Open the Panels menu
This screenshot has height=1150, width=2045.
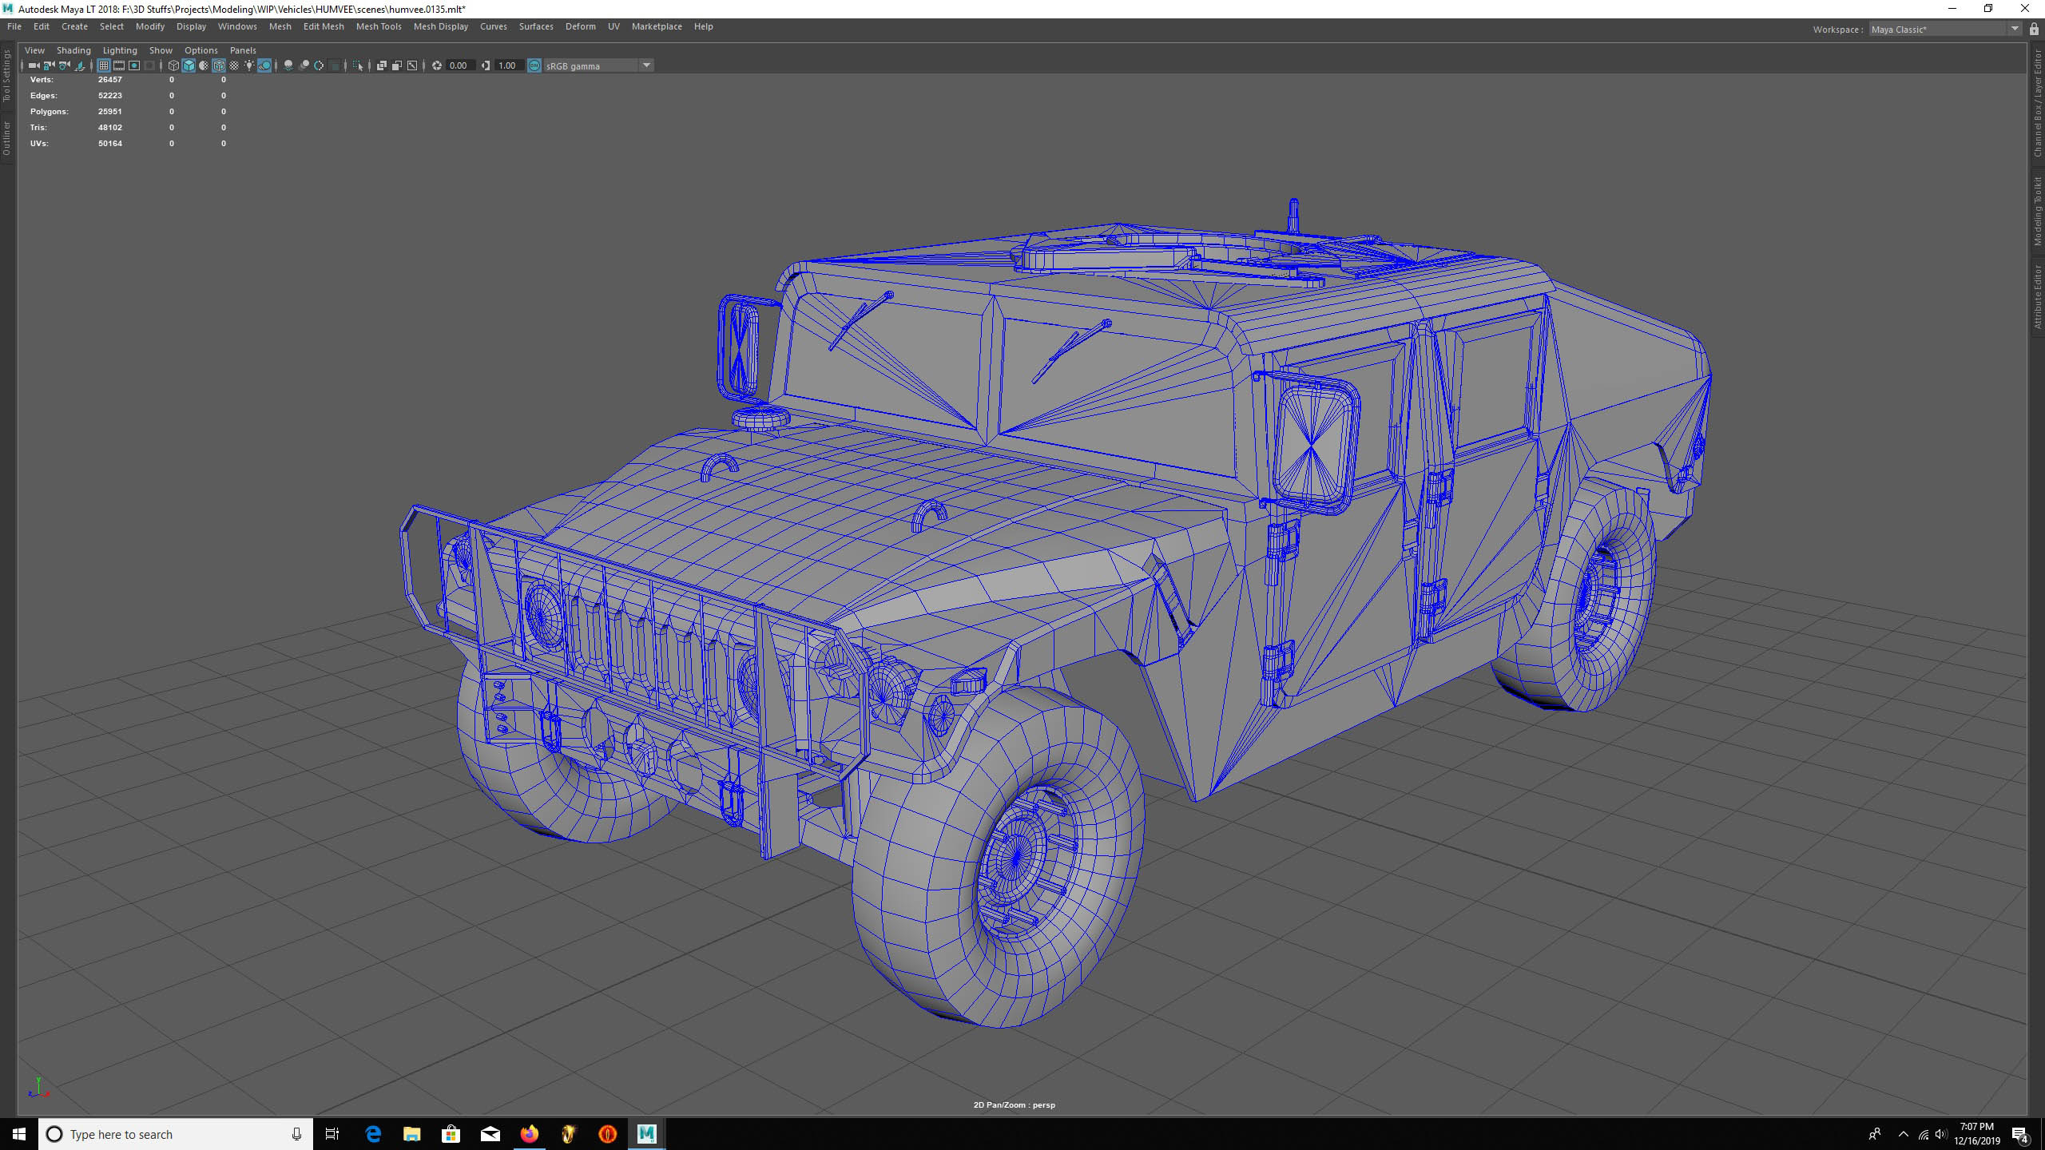tap(243, 50)
